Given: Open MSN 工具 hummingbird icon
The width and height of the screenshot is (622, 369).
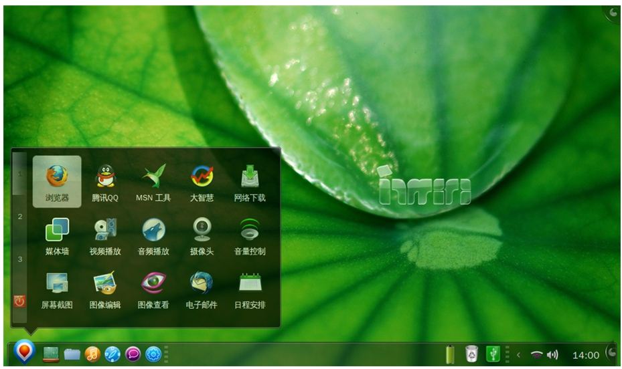Looking at the screenshot, I should pos(153,183).
